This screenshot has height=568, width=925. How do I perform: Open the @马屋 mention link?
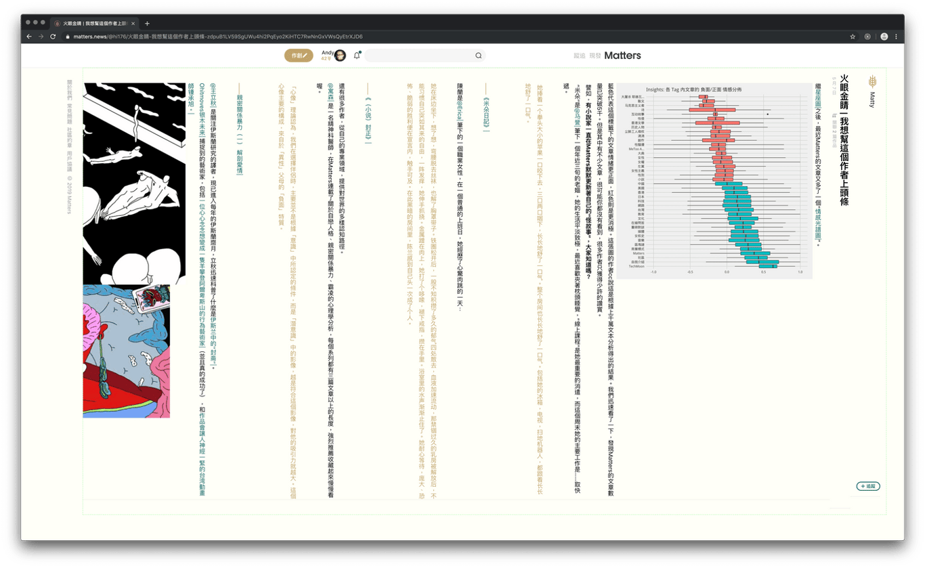(577, 118)
